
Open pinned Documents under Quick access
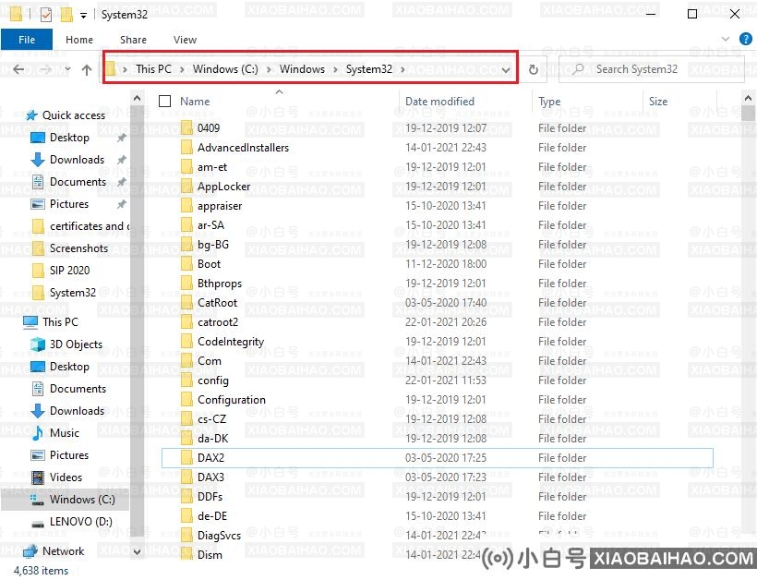click(x=78, y=182)
